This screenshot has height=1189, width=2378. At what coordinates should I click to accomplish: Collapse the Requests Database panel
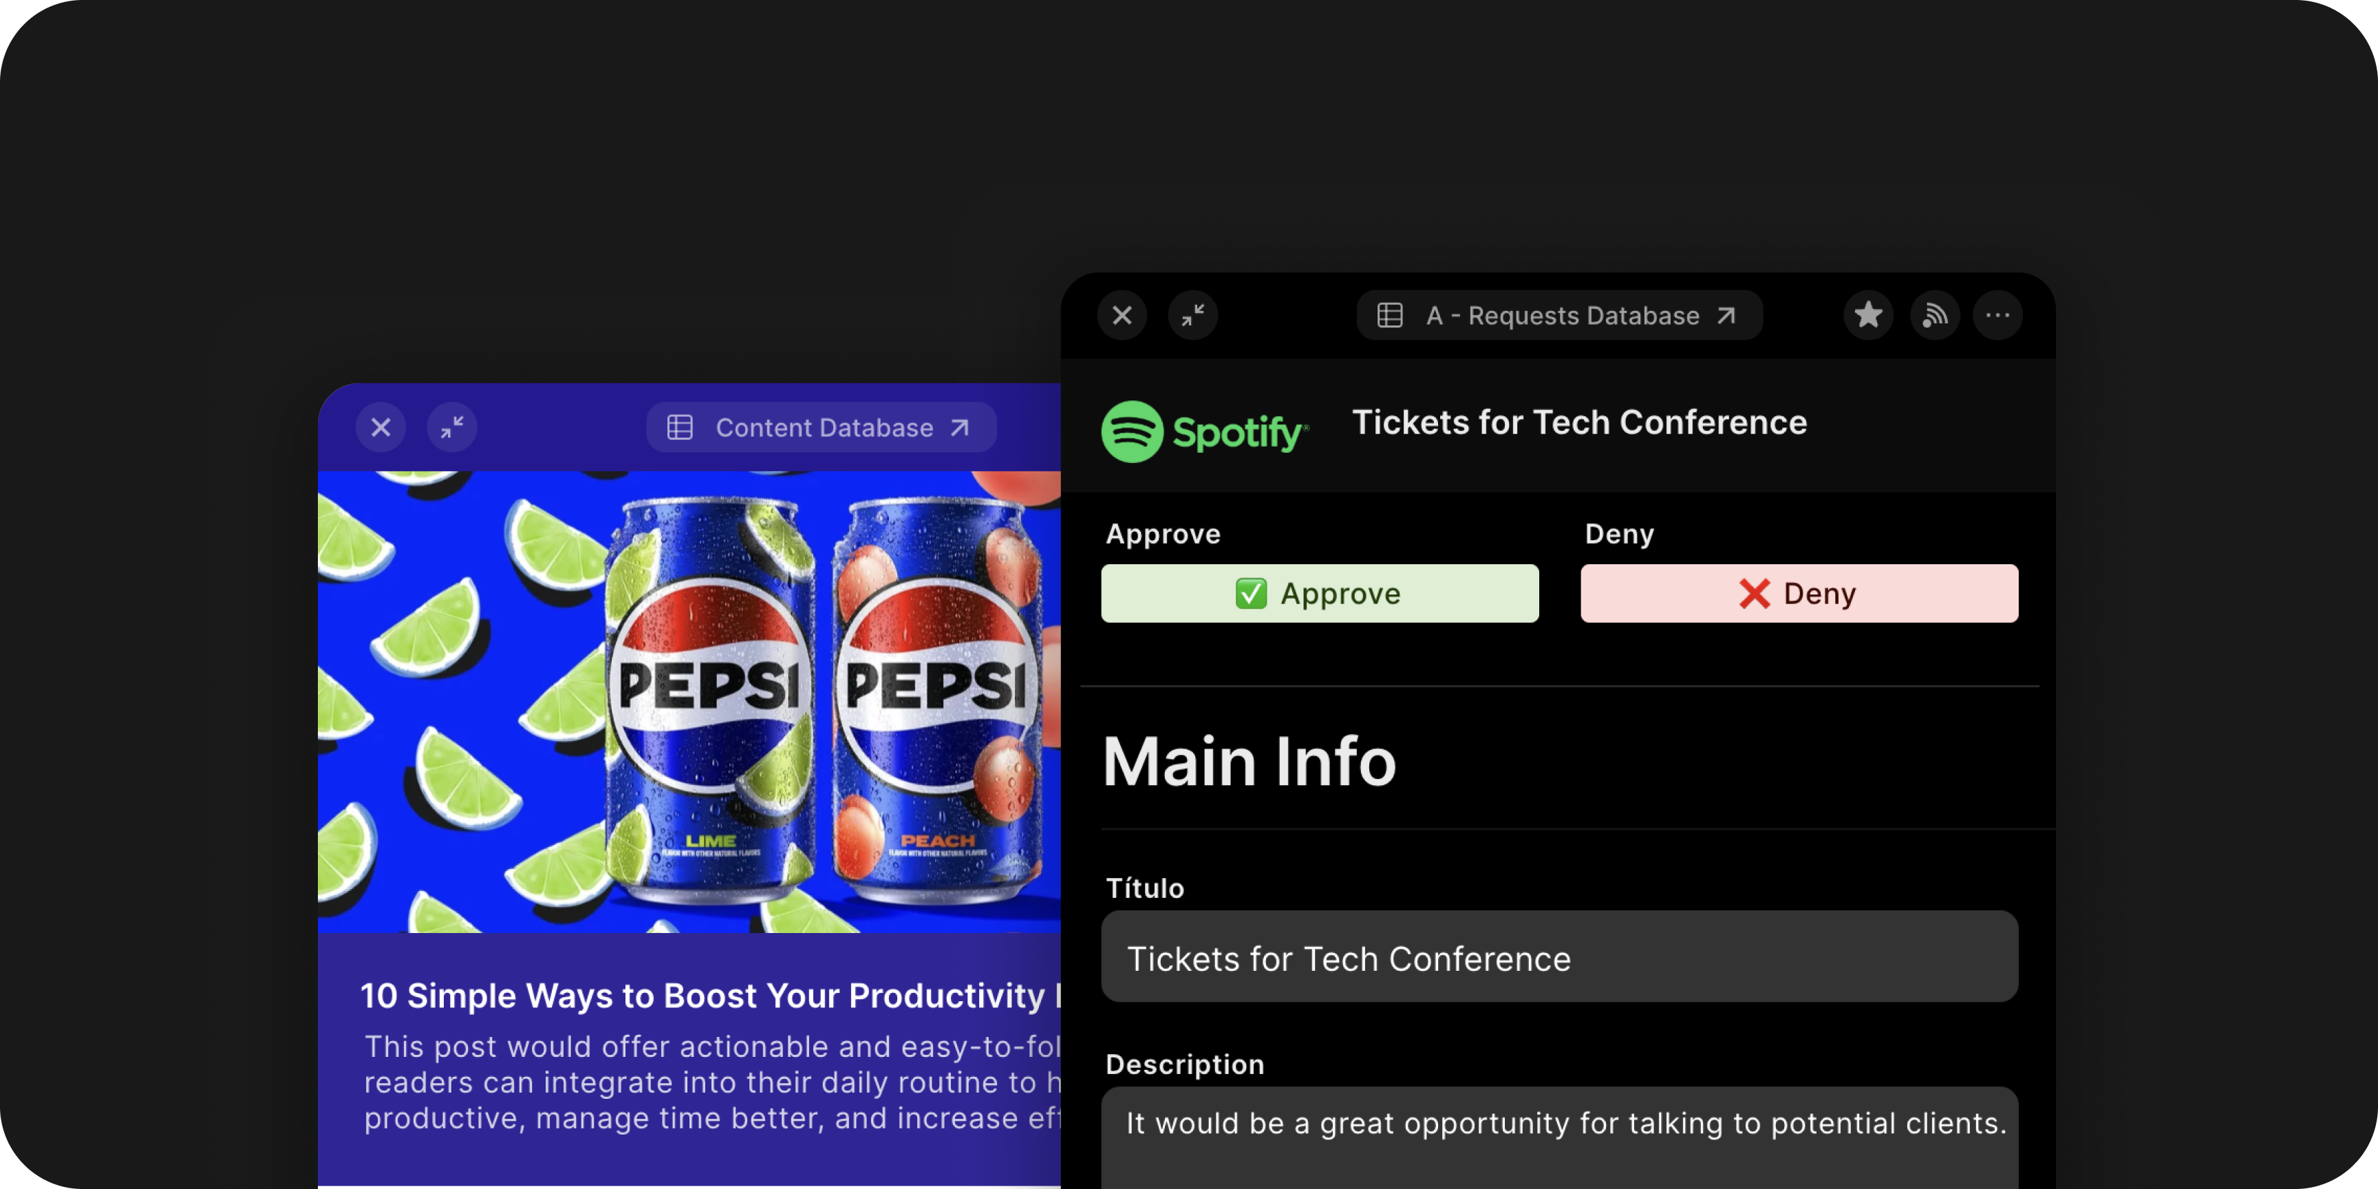[1192, 316]
